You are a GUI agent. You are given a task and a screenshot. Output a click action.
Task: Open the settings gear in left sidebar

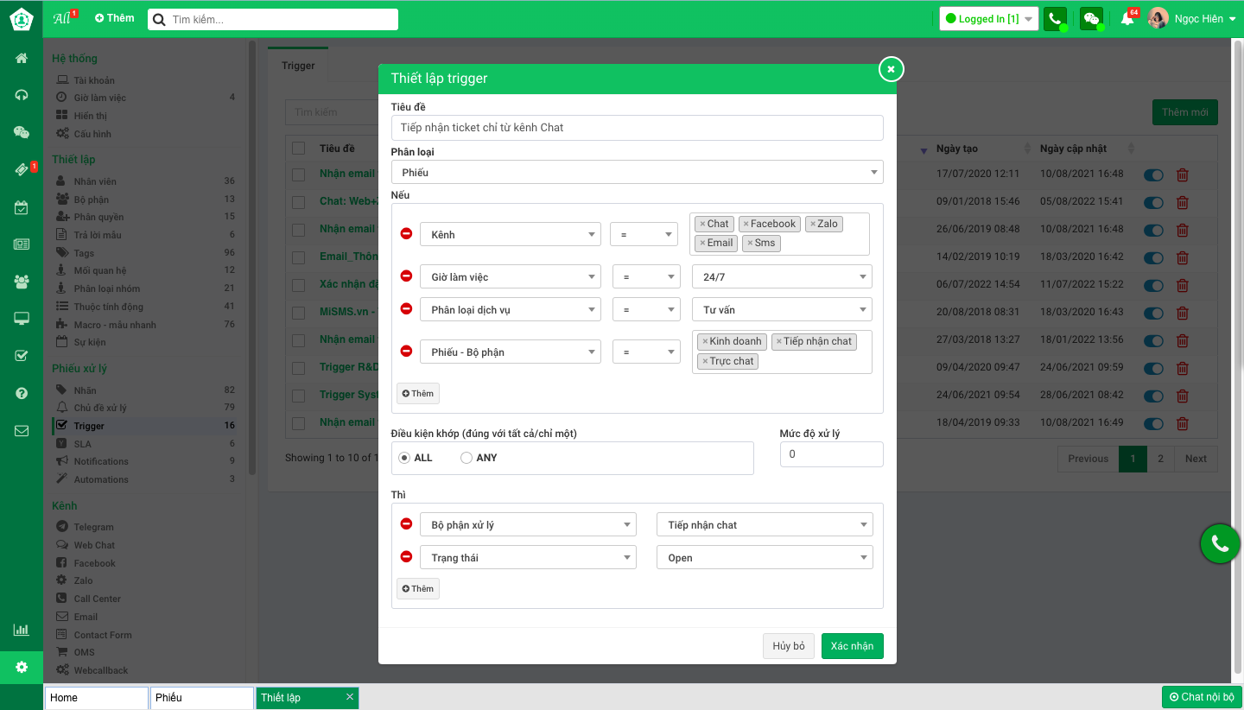point(22,667)
